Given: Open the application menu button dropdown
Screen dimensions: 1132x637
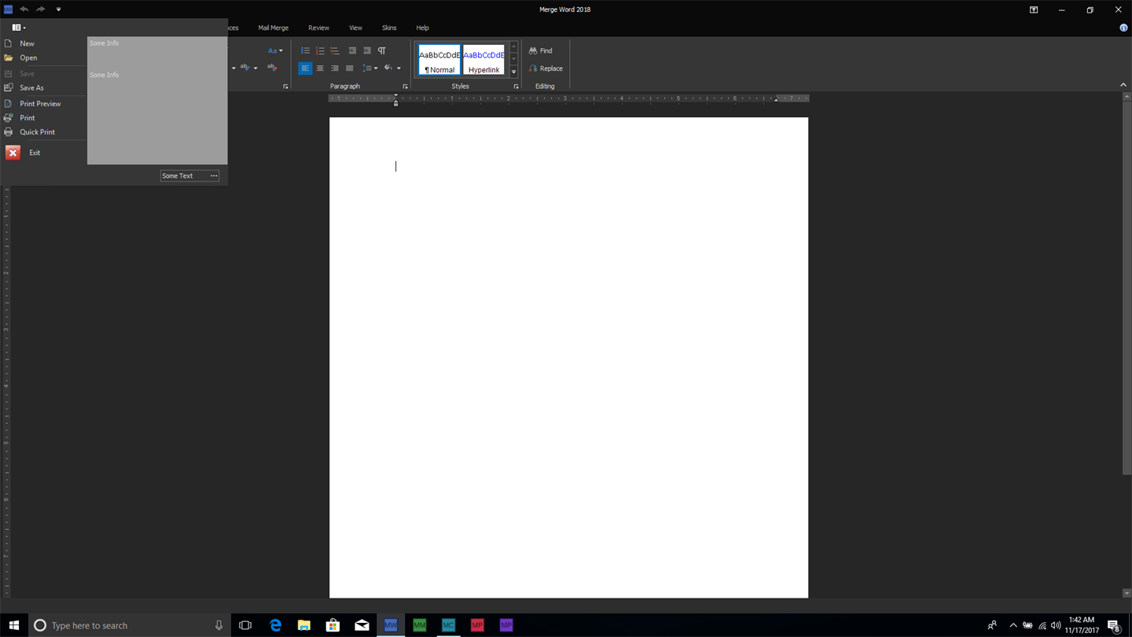Looking at the screenshot, I should click(x=19, y=28).
